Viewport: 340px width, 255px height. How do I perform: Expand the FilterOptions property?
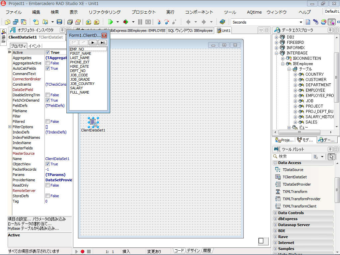10,127
